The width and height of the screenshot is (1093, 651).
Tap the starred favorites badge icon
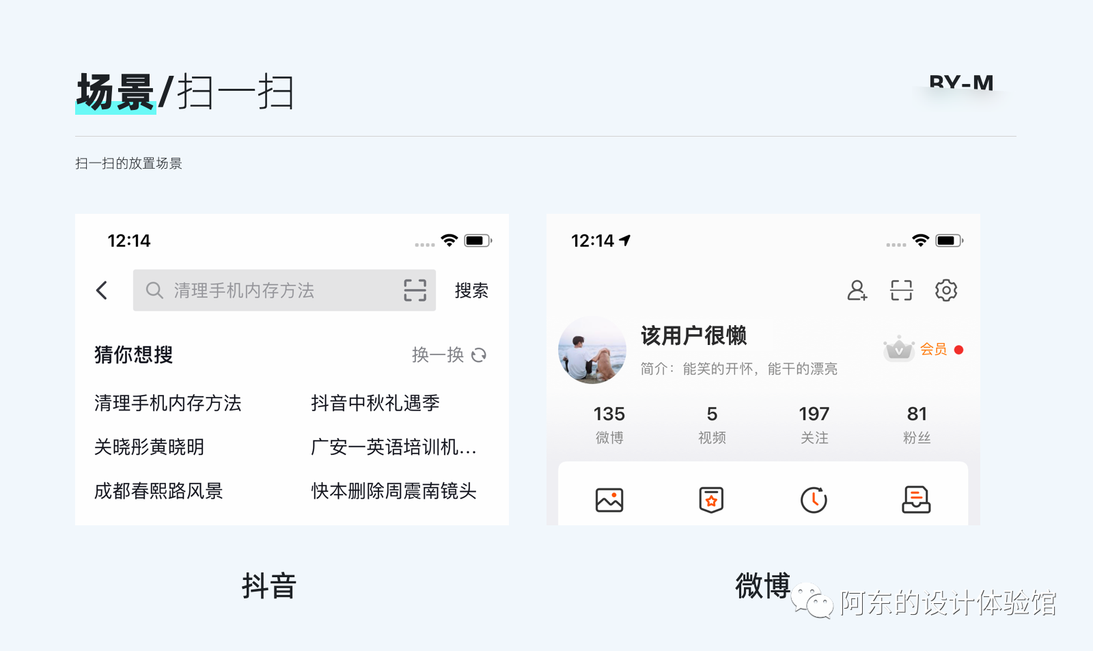711,500
